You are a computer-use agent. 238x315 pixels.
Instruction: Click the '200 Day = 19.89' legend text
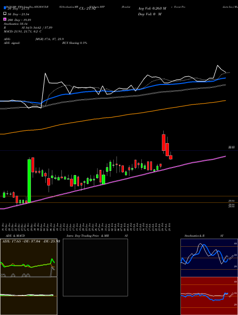(19, 20)
